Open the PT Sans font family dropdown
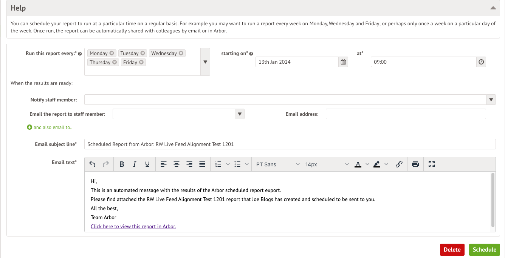Image resolution: width=505 pixels, height=258 pixels. 278,164
